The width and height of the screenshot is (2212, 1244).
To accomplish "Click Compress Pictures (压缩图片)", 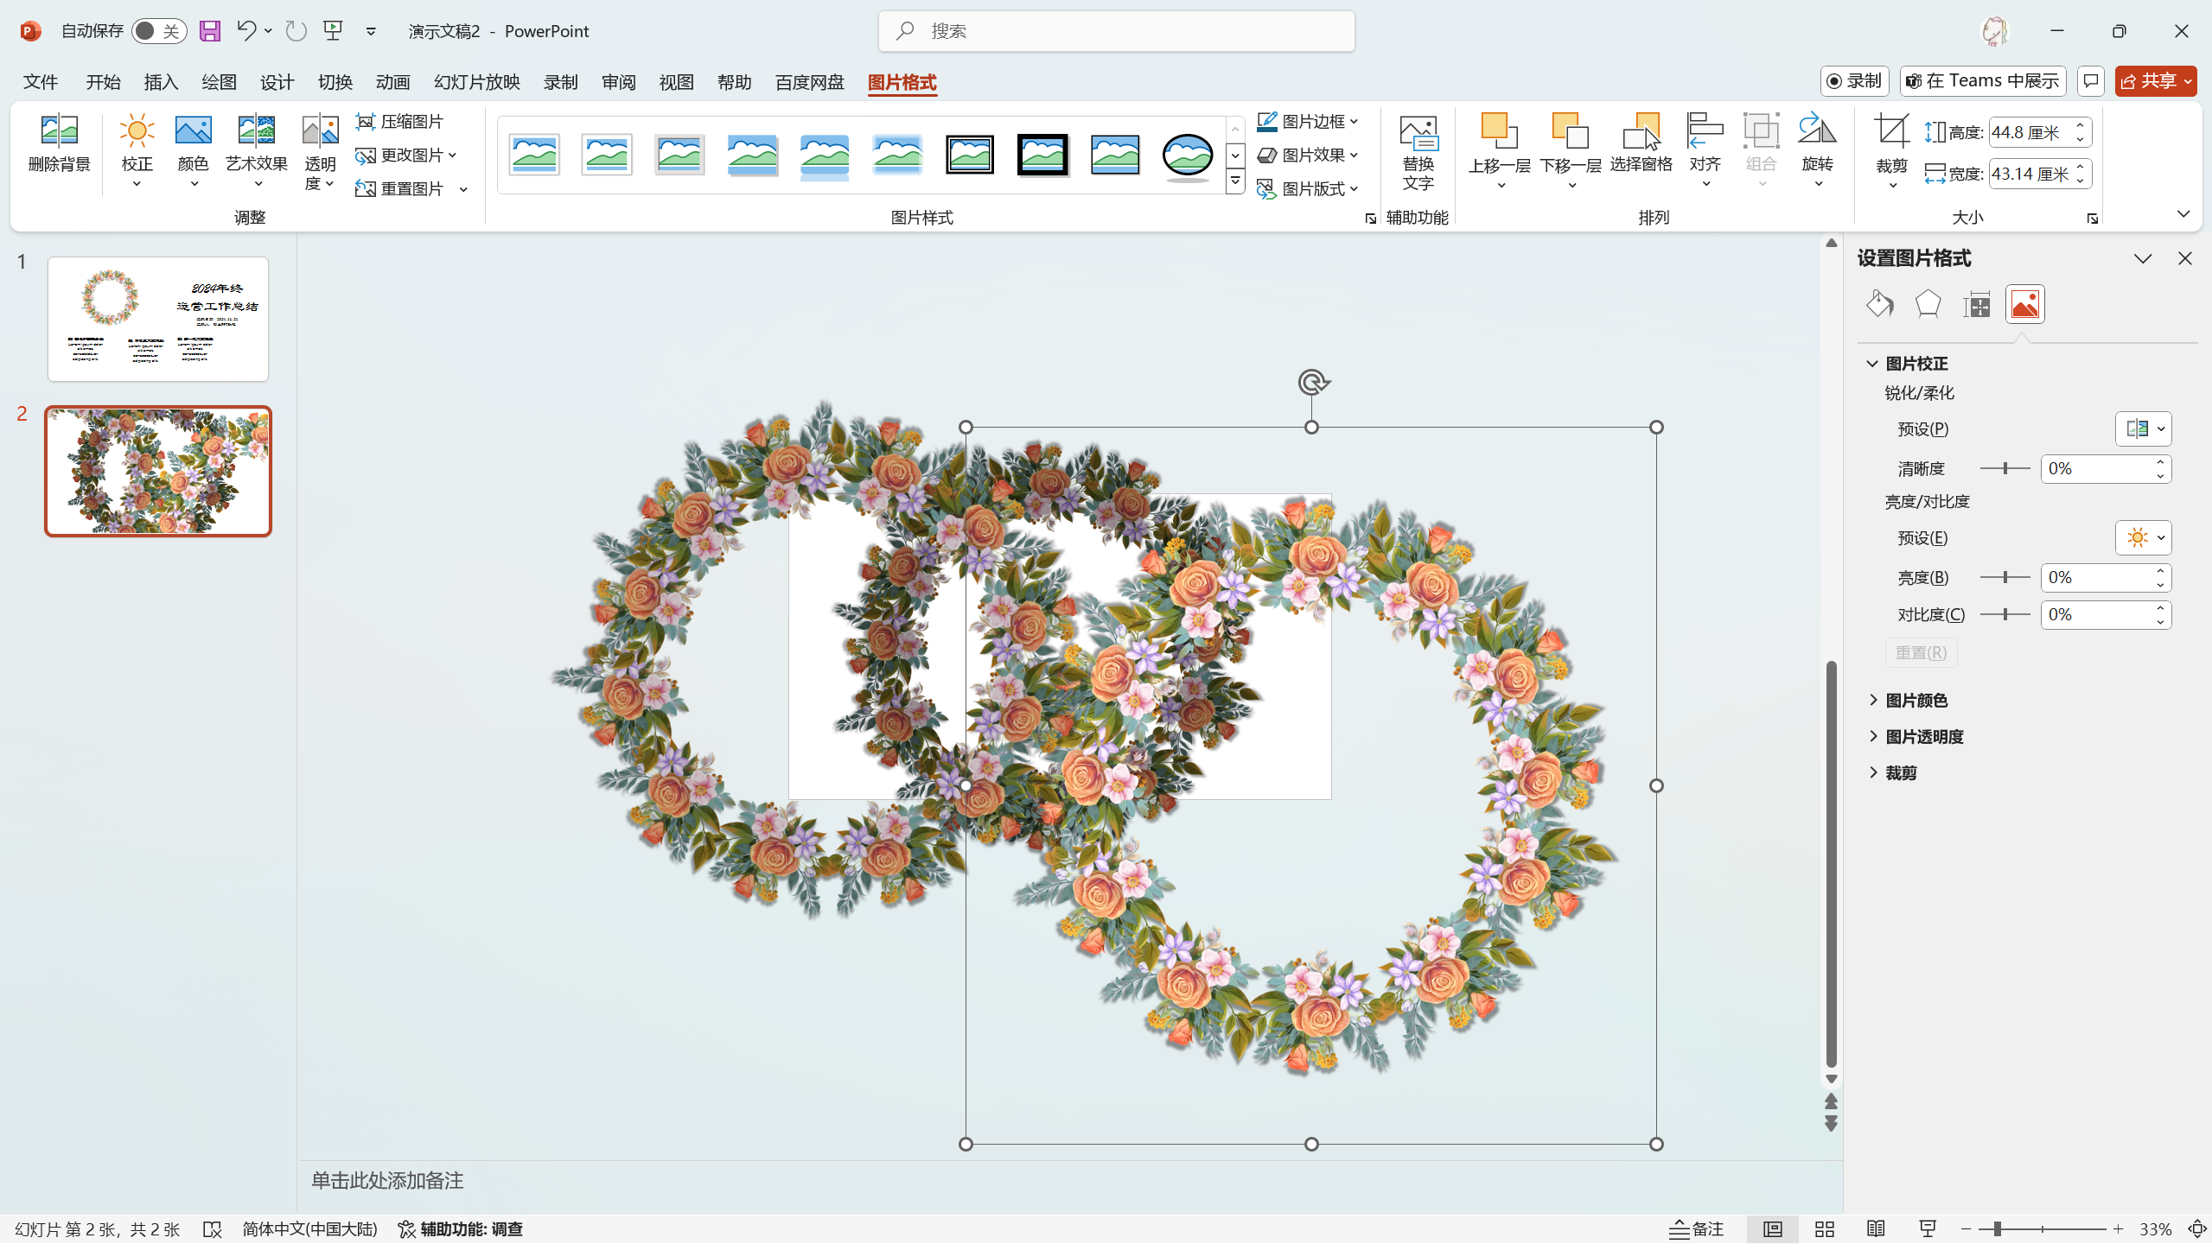I will click(399, 122).
